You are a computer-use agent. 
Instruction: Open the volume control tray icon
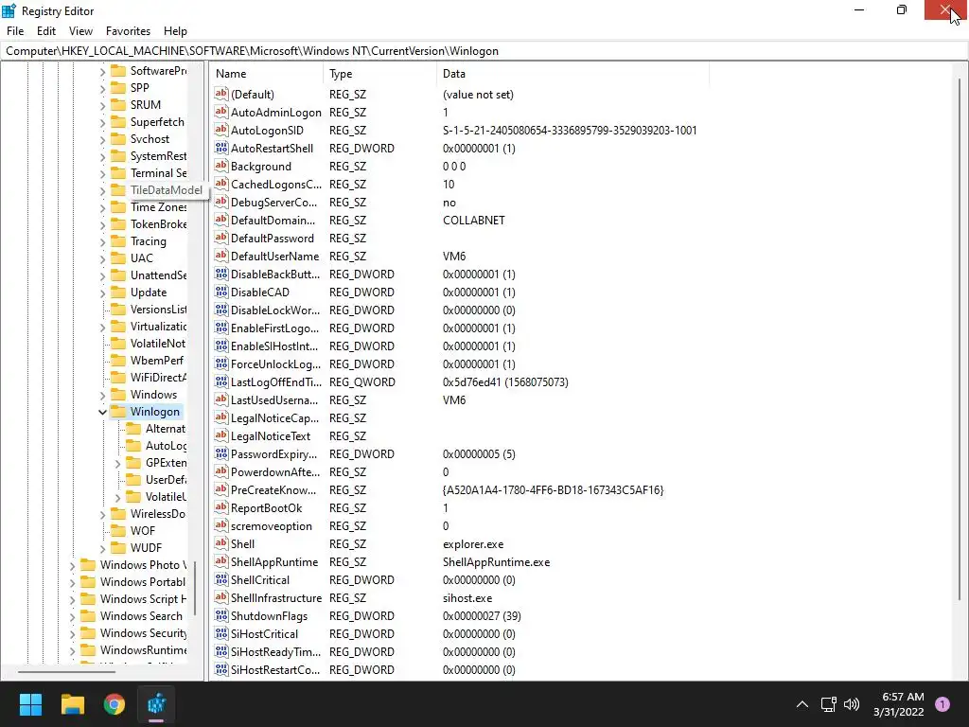pos(852,704)
